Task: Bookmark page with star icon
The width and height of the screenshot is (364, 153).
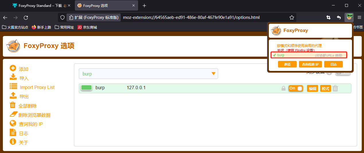Action: click(x=292, y=17)
